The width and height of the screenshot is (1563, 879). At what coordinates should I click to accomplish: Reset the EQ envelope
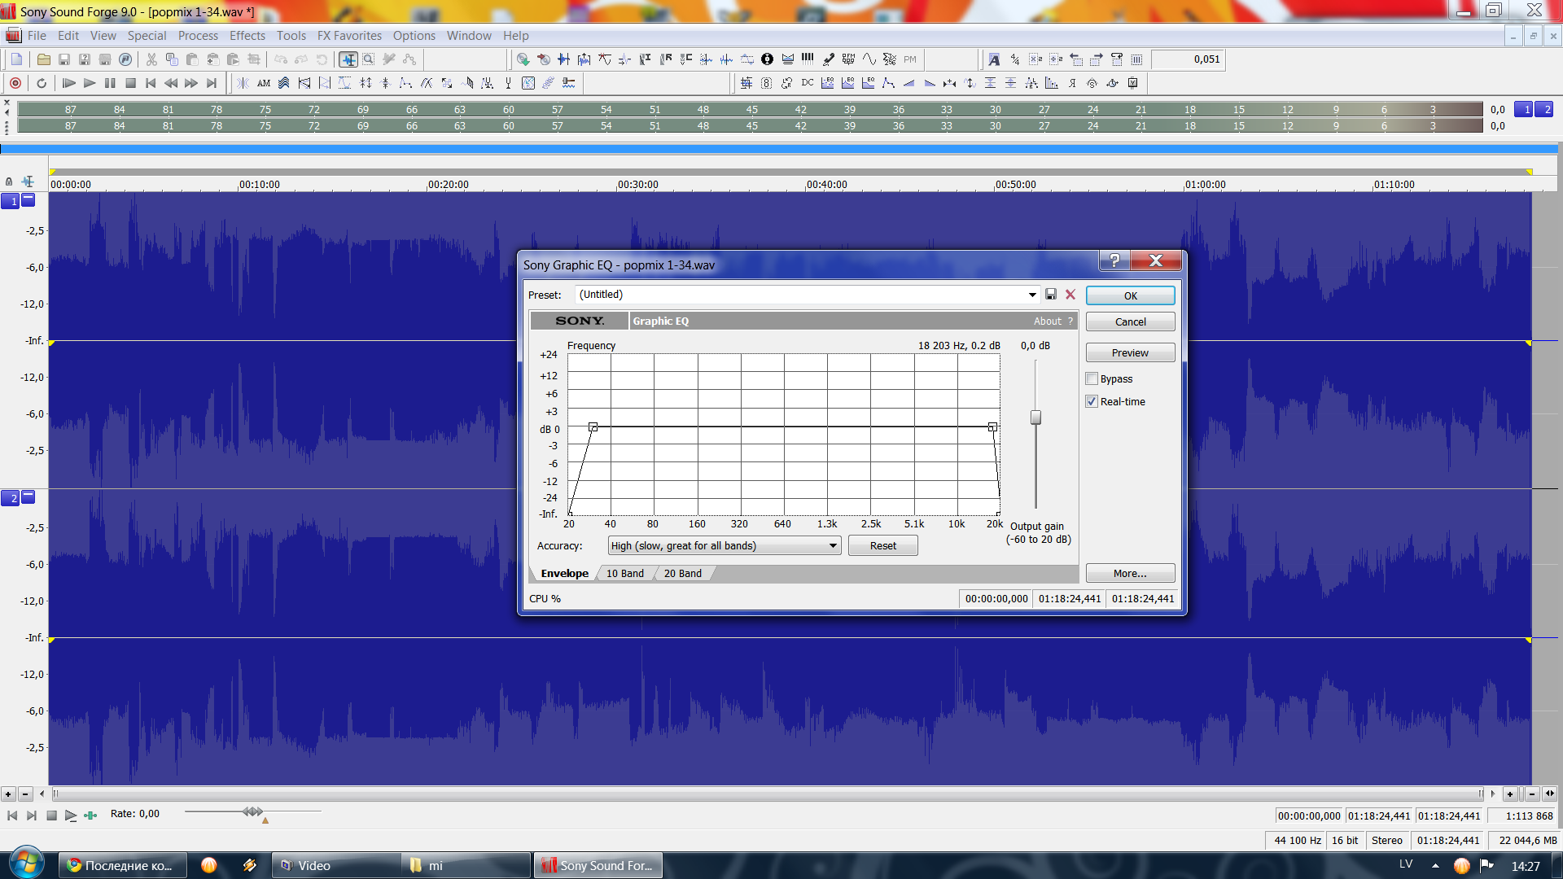point(882,545)
